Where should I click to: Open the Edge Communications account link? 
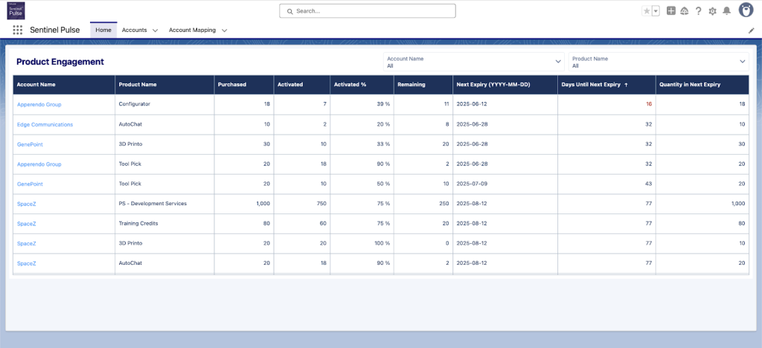(45, 124)
